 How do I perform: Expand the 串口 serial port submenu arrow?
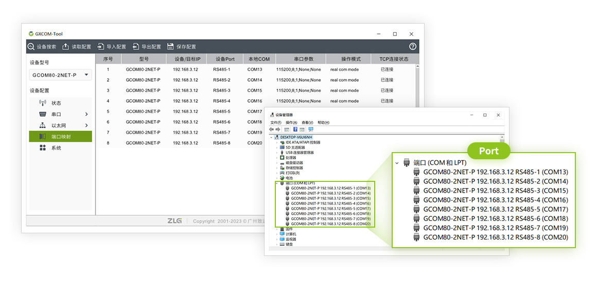(x=86, y=114)
